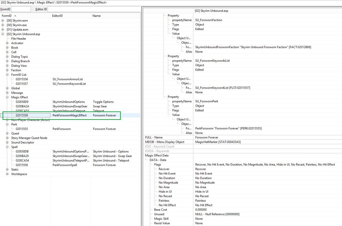Select the Painless flag row
The width and height of the screenshot is (342, 226).
point(242,201)
